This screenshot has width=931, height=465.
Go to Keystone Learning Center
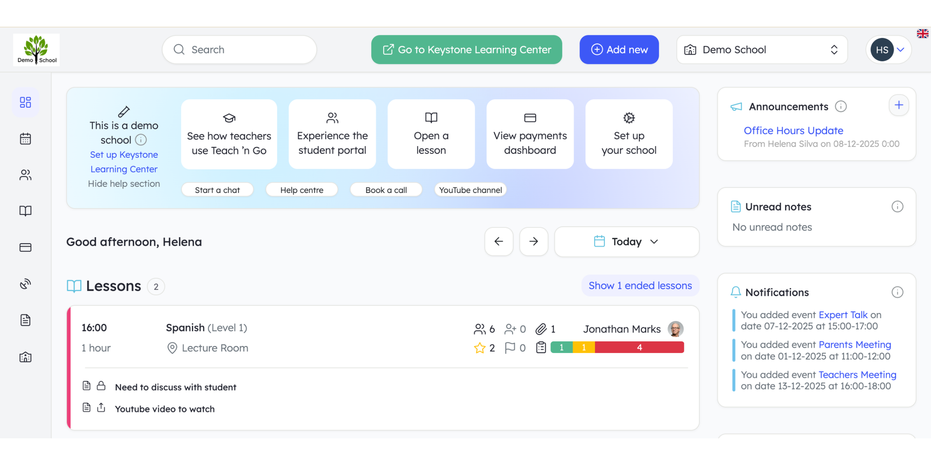pos(466,49)
